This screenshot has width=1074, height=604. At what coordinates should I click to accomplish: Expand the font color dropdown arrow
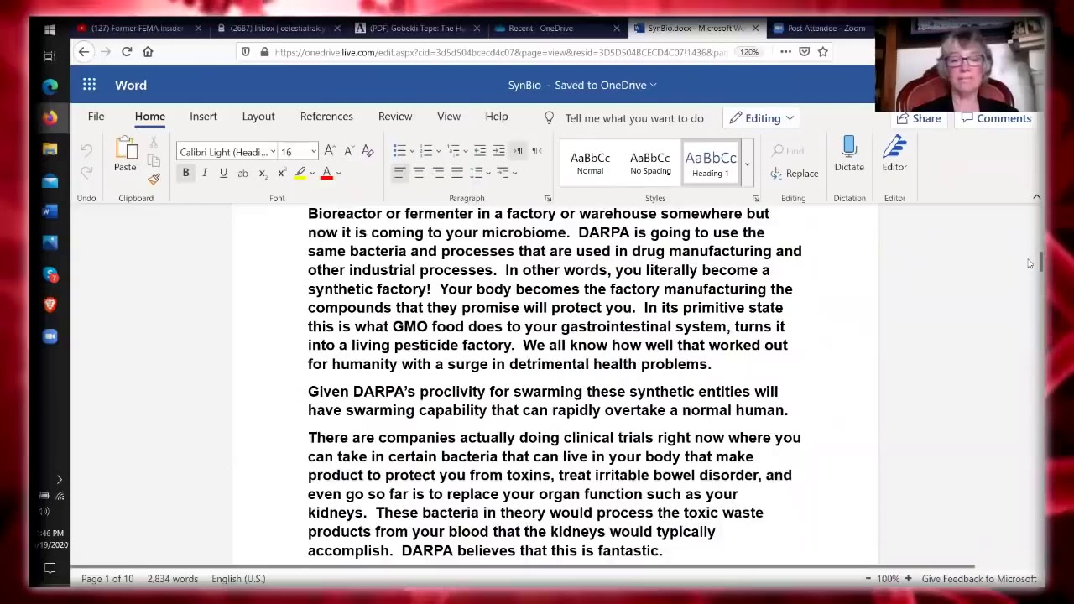pyautogui.click(x=339, y=173)
